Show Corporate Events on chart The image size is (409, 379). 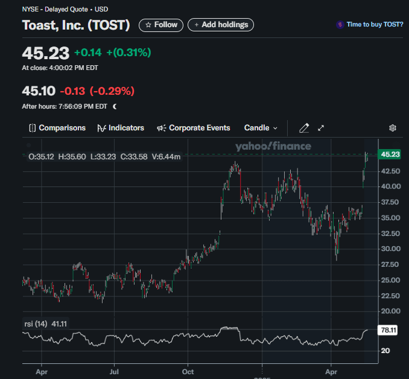(x=193, y=128)
